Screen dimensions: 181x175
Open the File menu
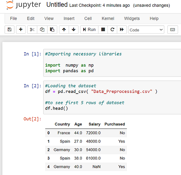(x=13, y=18)
